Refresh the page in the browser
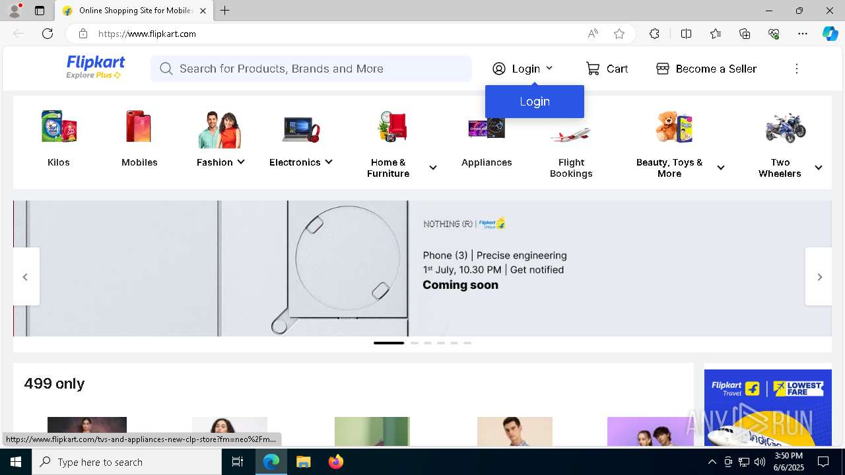845x475 pixels. click(48, 34)
